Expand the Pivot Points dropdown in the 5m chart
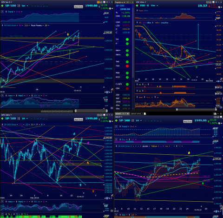The width and height of the screenshot is (223, 218). [37, 26]
